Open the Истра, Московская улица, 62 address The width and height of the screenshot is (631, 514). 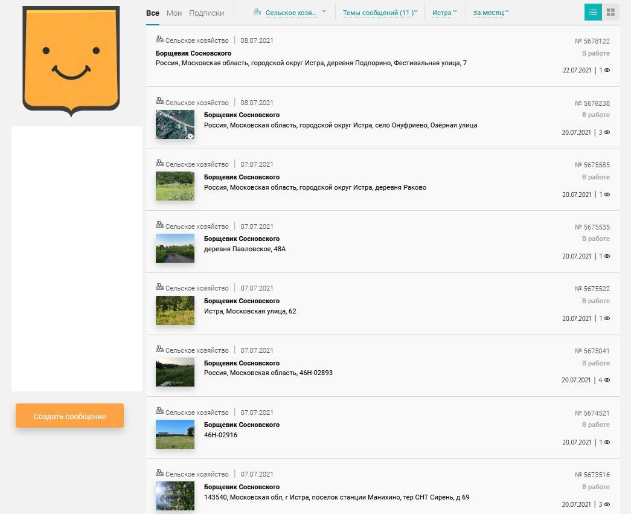pos(250,312)
